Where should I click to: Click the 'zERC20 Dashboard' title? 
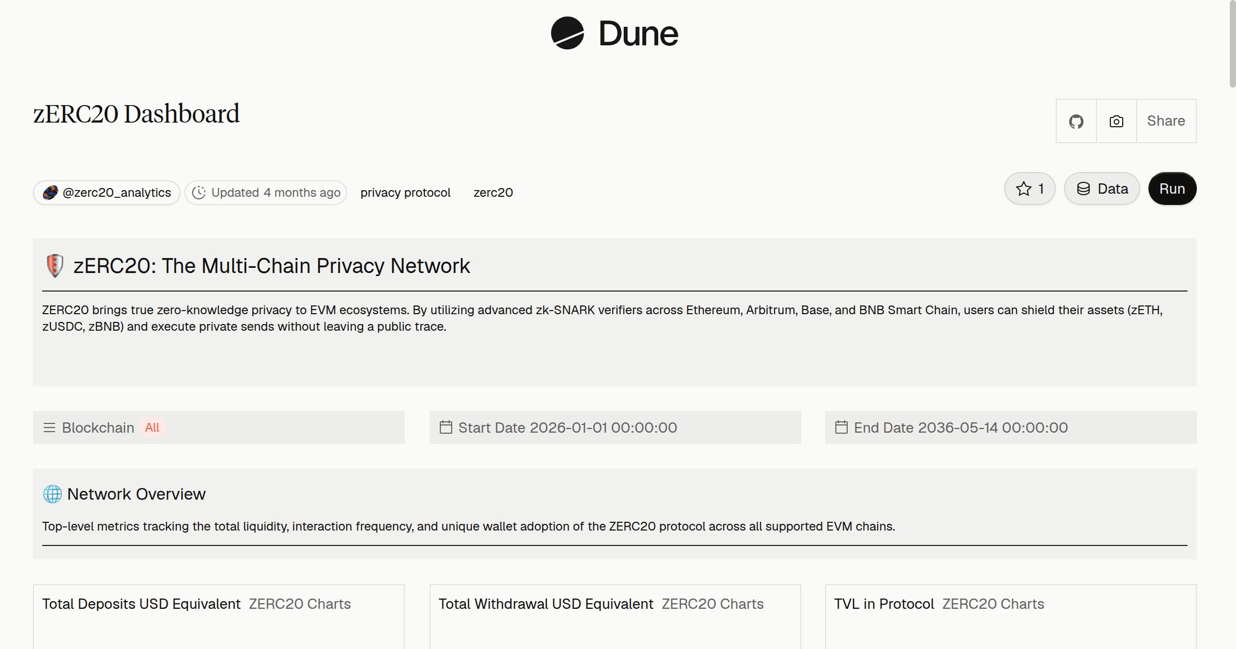pyautogui.click(x=136, y=114)
